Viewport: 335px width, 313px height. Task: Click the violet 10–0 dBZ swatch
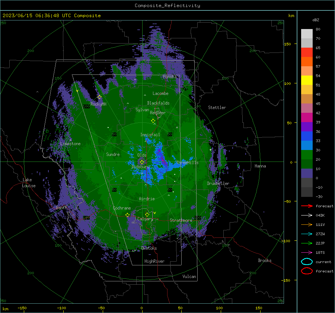click(x=307, y=173)
